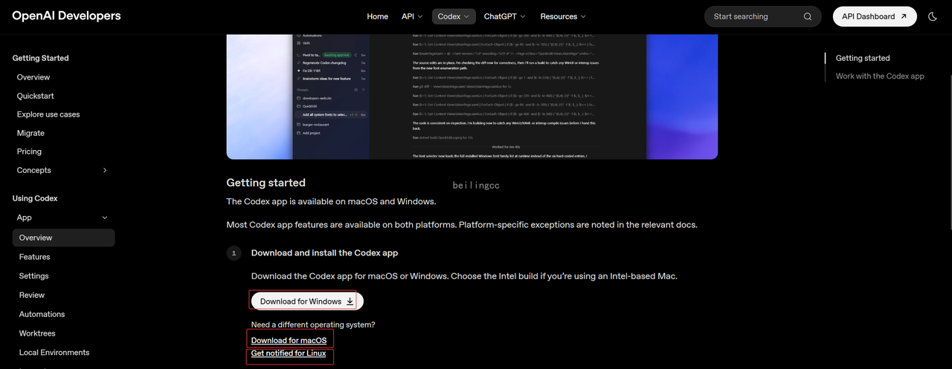Click the Using Codex sidebar heading

click(x=35, y=198)
